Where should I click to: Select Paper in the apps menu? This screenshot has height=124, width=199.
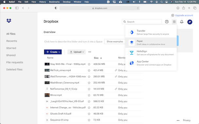pos(151,43)
